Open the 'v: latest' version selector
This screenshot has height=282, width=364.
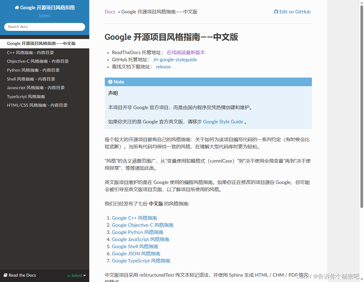(76, 275)
